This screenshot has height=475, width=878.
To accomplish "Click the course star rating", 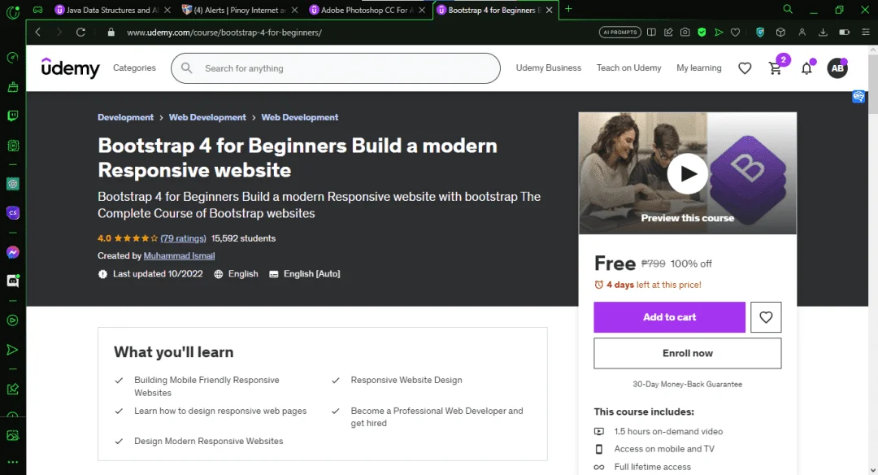I will 136,238.
